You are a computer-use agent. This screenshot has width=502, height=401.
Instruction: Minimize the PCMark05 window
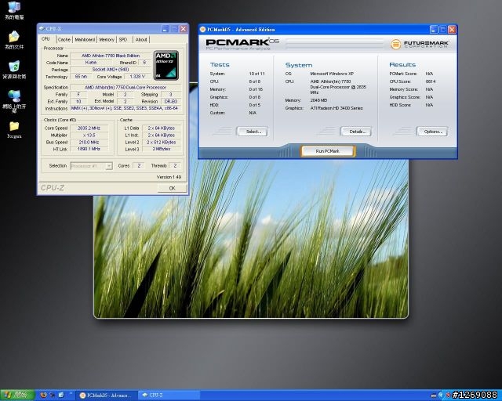[434, 30]
